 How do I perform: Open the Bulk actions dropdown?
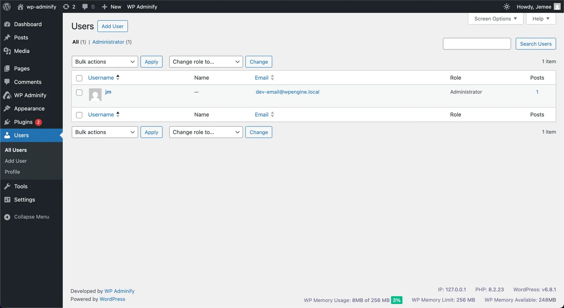click(x=104, y=62)
